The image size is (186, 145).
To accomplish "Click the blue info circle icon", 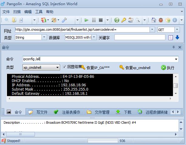I will click(x=175, y=20).
